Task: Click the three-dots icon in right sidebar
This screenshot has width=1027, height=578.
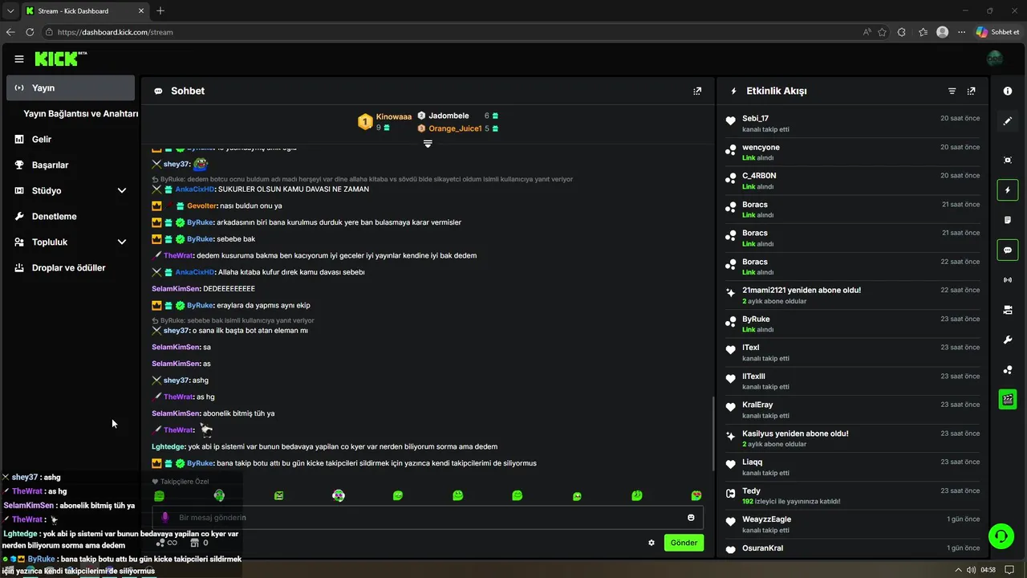Action: [x=1008, y=370]
